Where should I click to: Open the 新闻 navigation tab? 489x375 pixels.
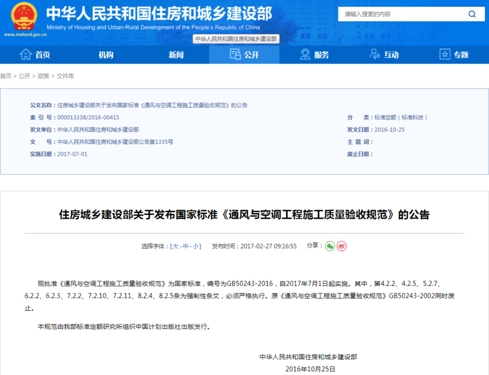176,55
